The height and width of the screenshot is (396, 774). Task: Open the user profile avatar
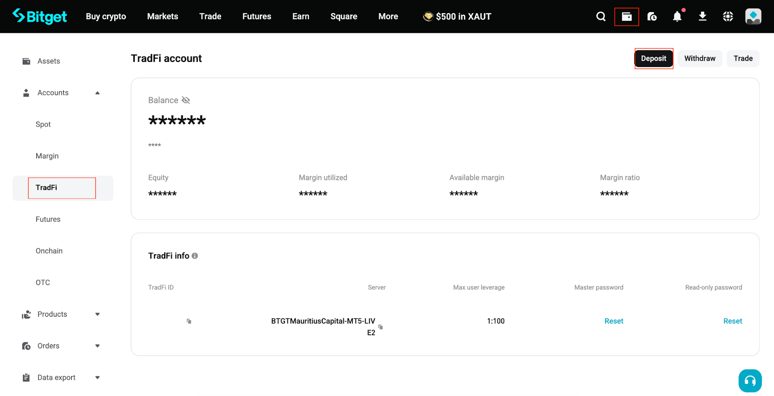point(753,16)
